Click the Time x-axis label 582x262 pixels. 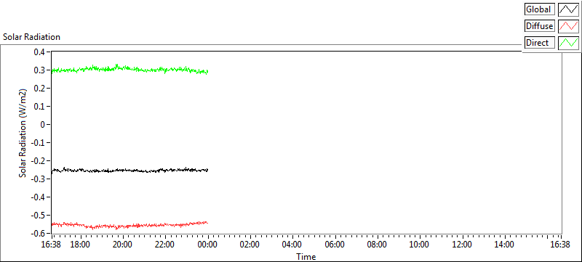click(306, 256)
